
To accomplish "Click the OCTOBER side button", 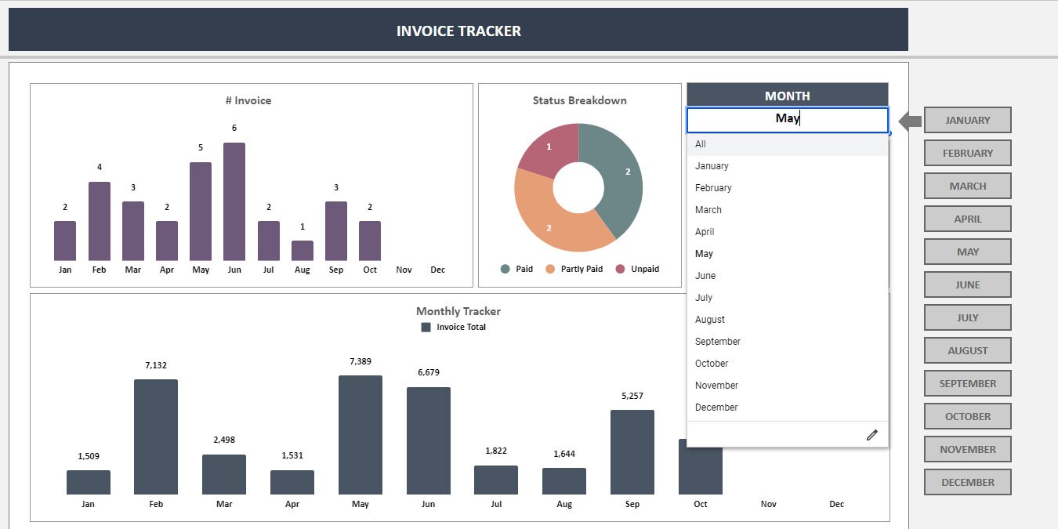I will pos(968,416).
